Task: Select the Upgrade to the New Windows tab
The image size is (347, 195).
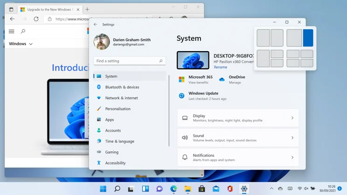Action: (49, 9)
